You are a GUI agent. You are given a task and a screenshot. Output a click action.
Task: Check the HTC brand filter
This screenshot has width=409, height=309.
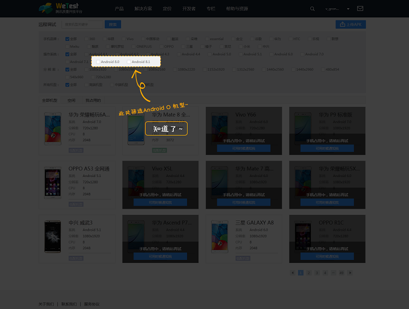coord(290,39)
